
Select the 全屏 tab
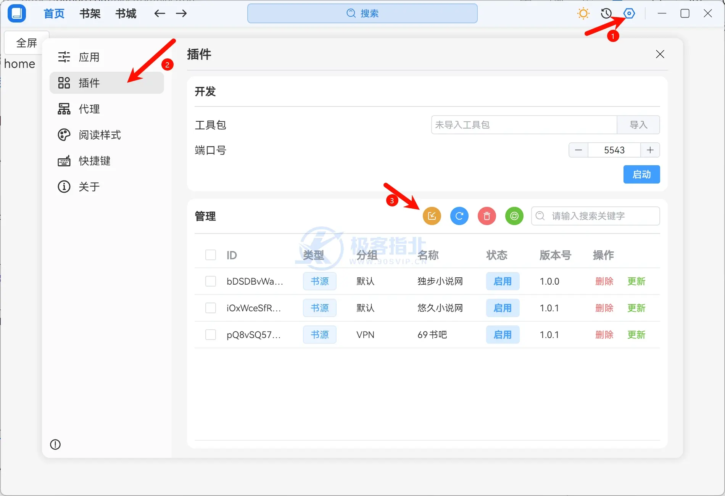click(27, 43)
